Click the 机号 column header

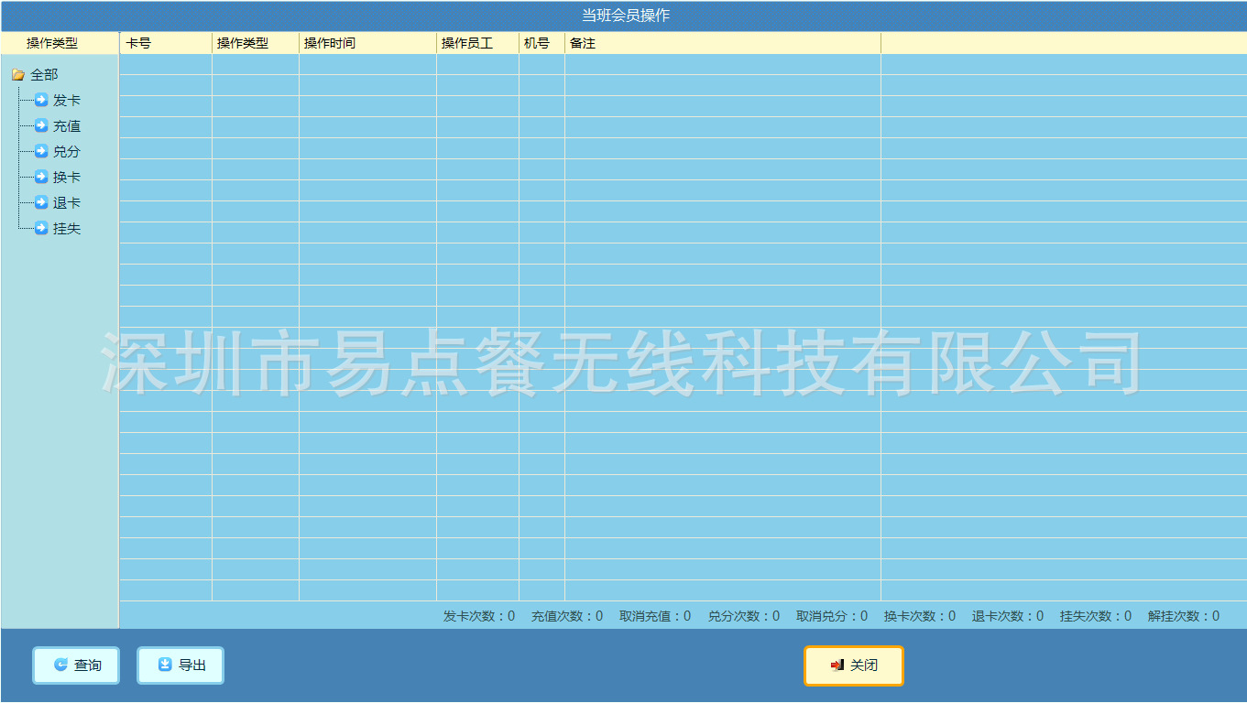point(542,43)
